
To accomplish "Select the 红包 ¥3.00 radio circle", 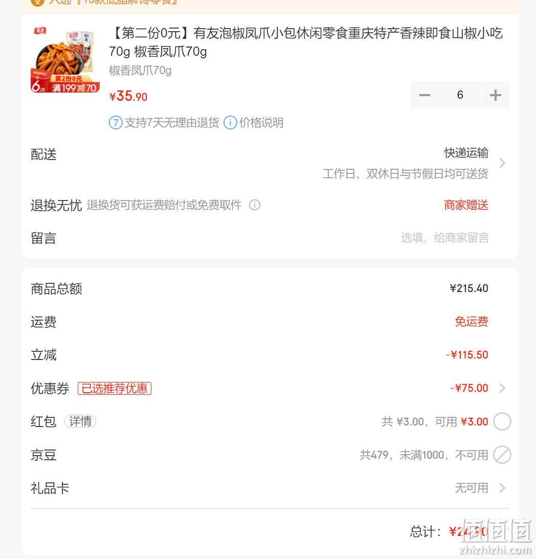I will 502,421.
